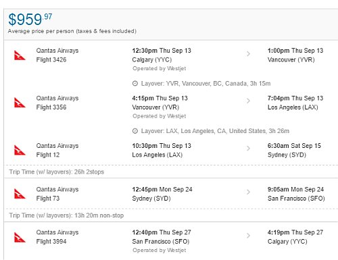
Task: Click chevron on San Francisco to Calgary leg
Action: tap(248, 236)
